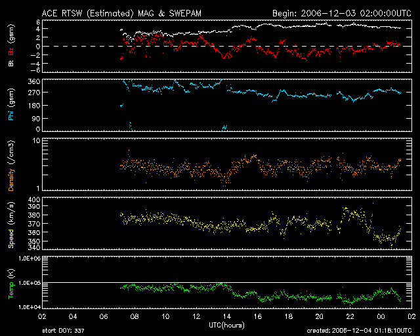
Task: Click the '08' hour label on time axis
Action: tap(135, 317)
